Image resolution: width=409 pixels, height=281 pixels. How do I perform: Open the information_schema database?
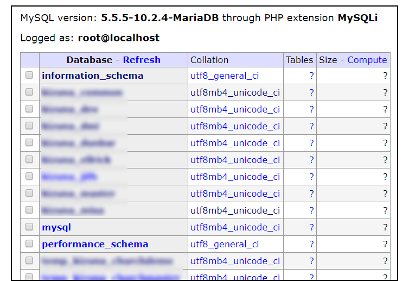[92, 76]
